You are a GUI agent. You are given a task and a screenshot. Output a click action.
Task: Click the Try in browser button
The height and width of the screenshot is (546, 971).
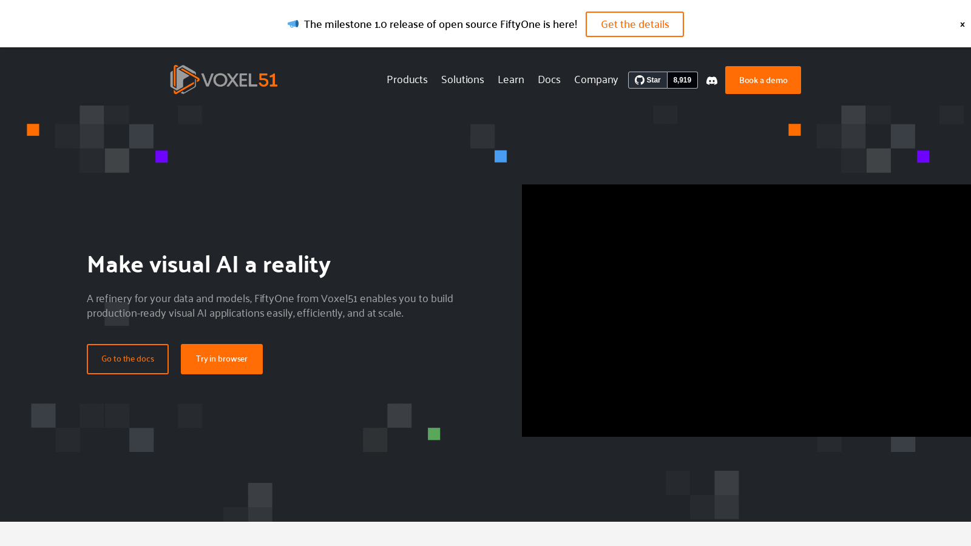point(222,359)
